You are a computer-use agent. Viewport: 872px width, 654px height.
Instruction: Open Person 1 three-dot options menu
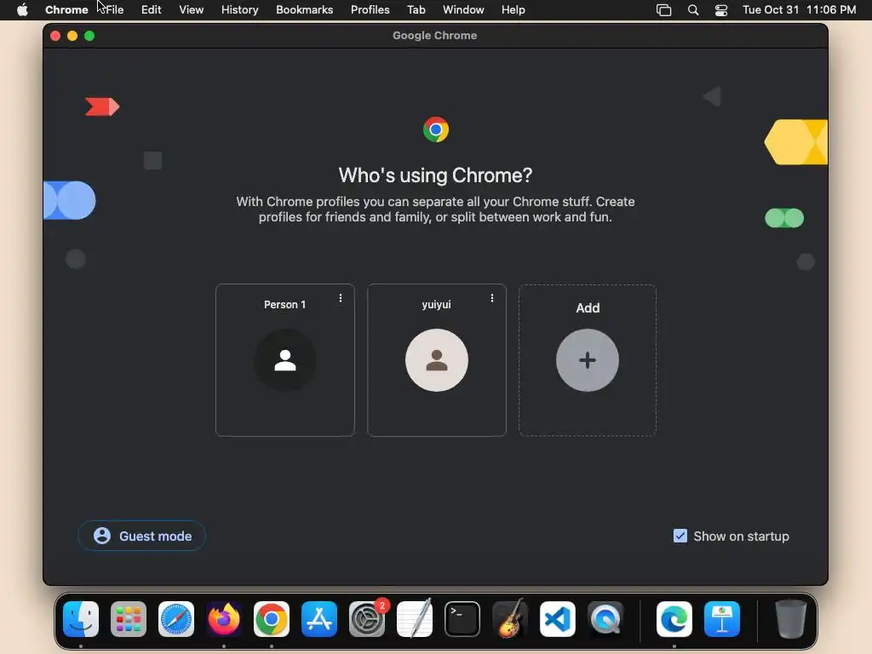(341, 298)
